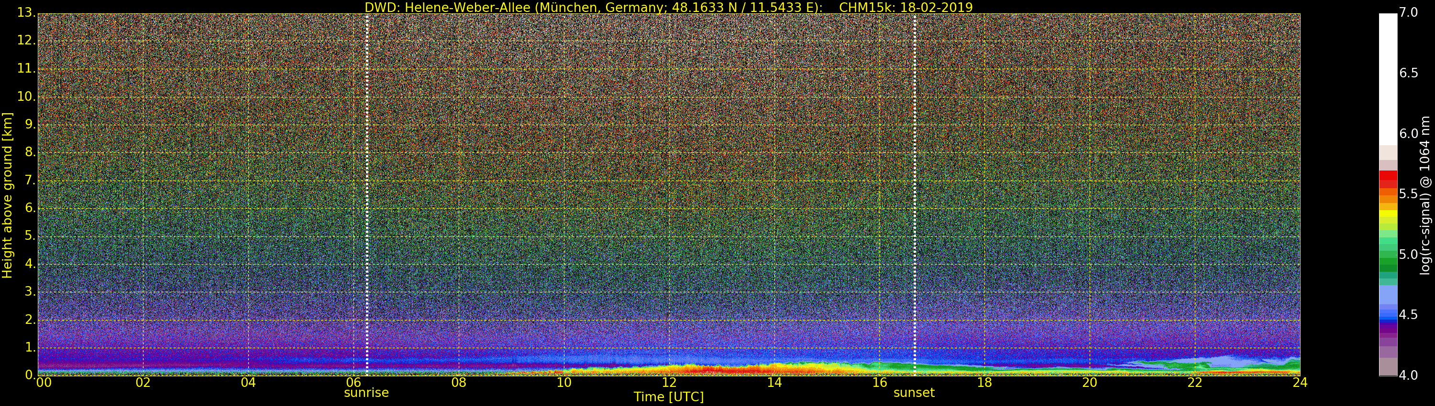Click the '4.0' colorbar tick value
Viewport: 1435px width, 406px height.
[1408, 375]
